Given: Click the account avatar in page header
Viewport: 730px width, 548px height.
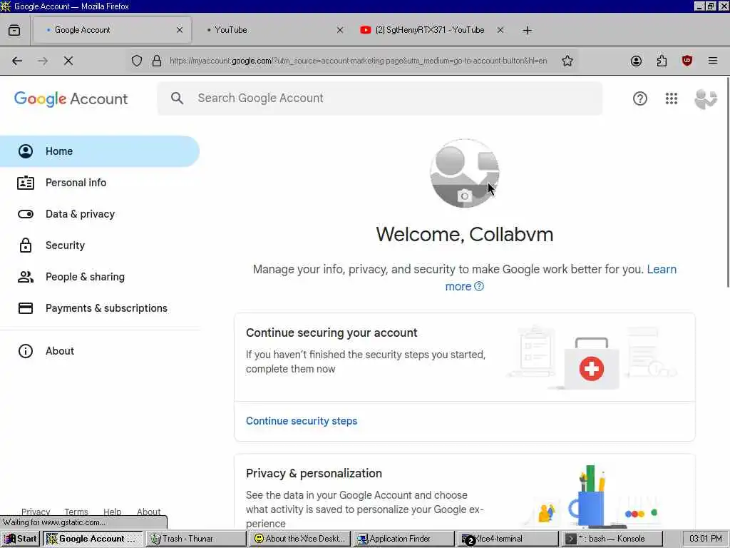Looking at the screenshot, I should 706,98.
